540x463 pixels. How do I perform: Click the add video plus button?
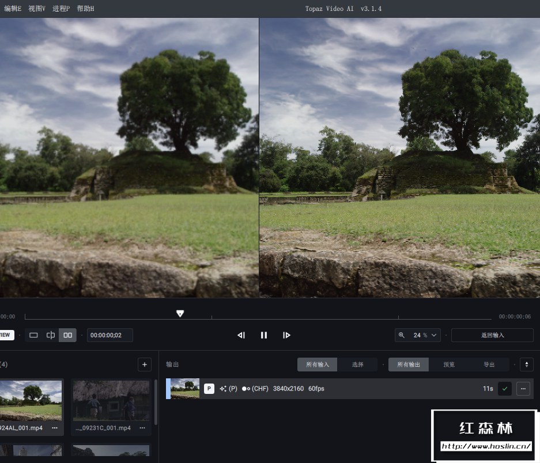click(x=145, y=365)
